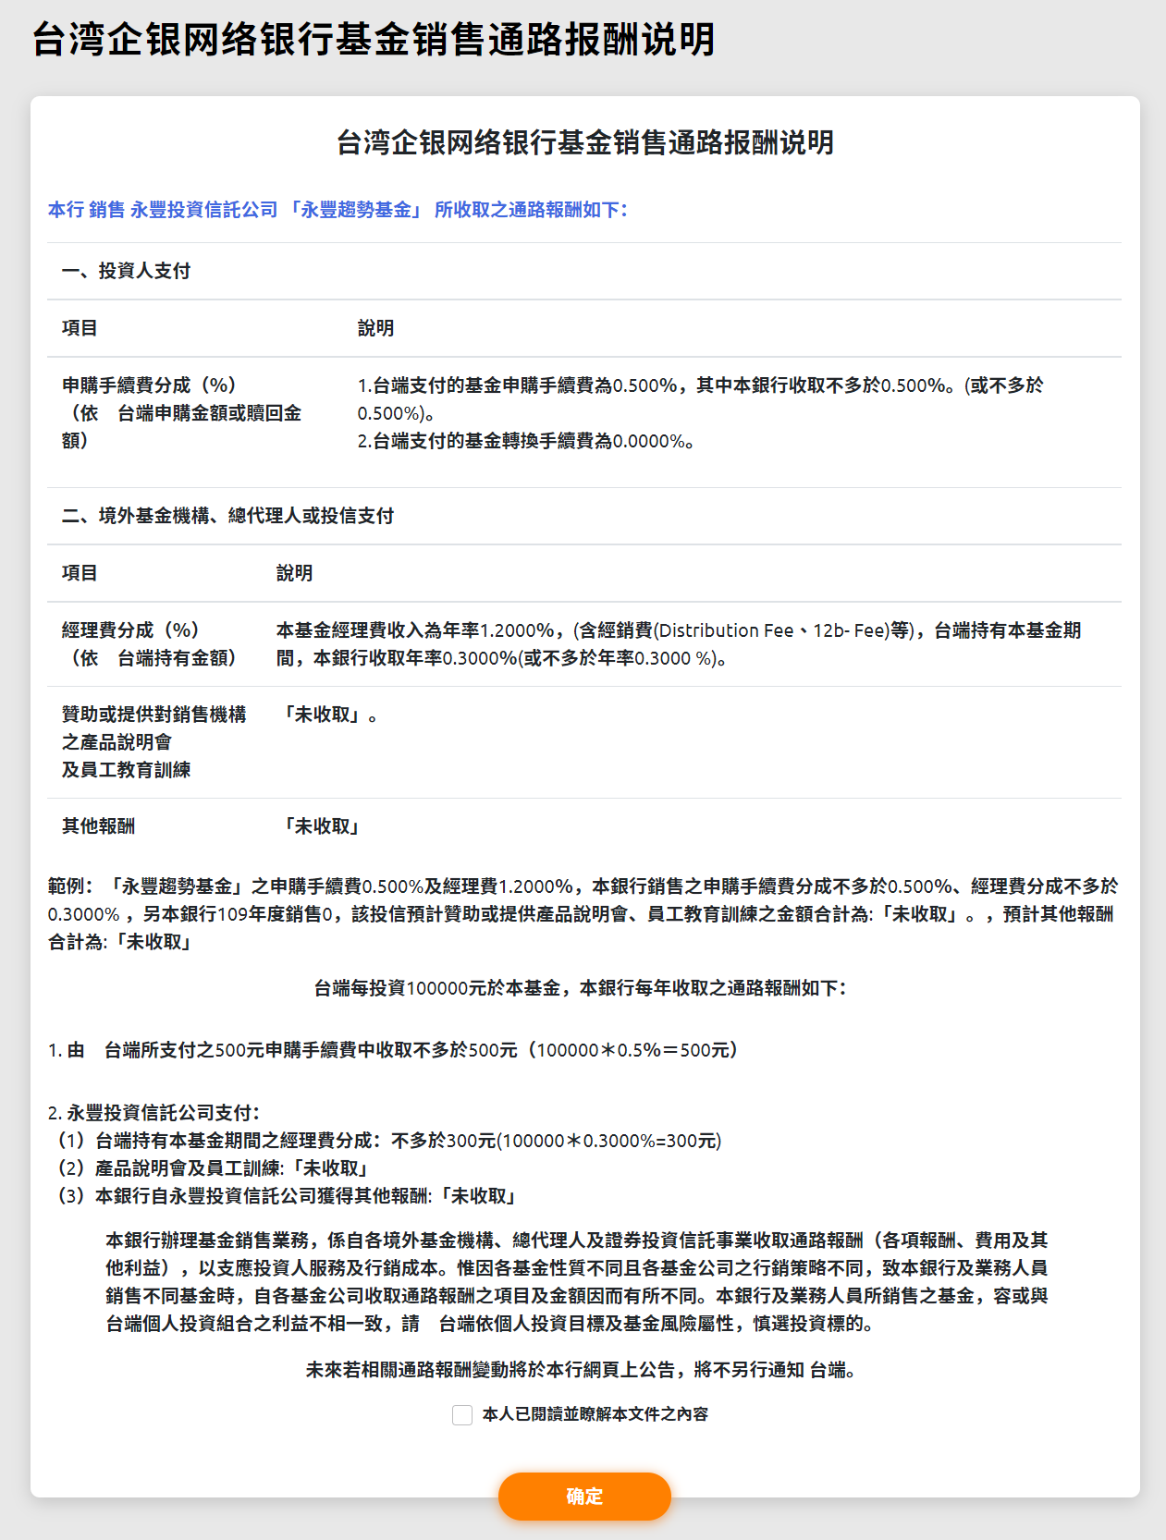
Task: Click the 永豐投資信託公司支付 item 2 line
Action: click(154, 1113)
